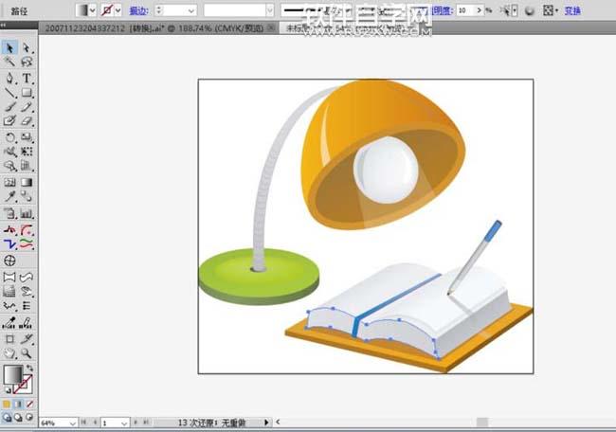Select the Gradient tool
Screen dimensions: 616x432
click(x=27, y=182)
